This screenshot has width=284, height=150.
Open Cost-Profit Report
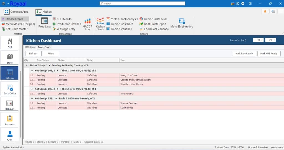pyautogui.click(x=153, y=24)
